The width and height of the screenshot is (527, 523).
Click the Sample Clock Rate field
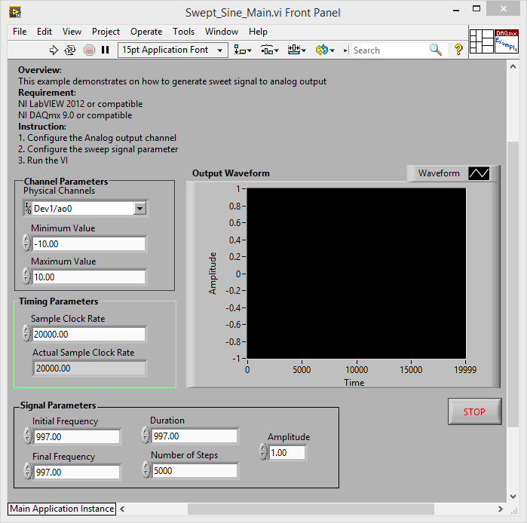click(x=89, y=335)
